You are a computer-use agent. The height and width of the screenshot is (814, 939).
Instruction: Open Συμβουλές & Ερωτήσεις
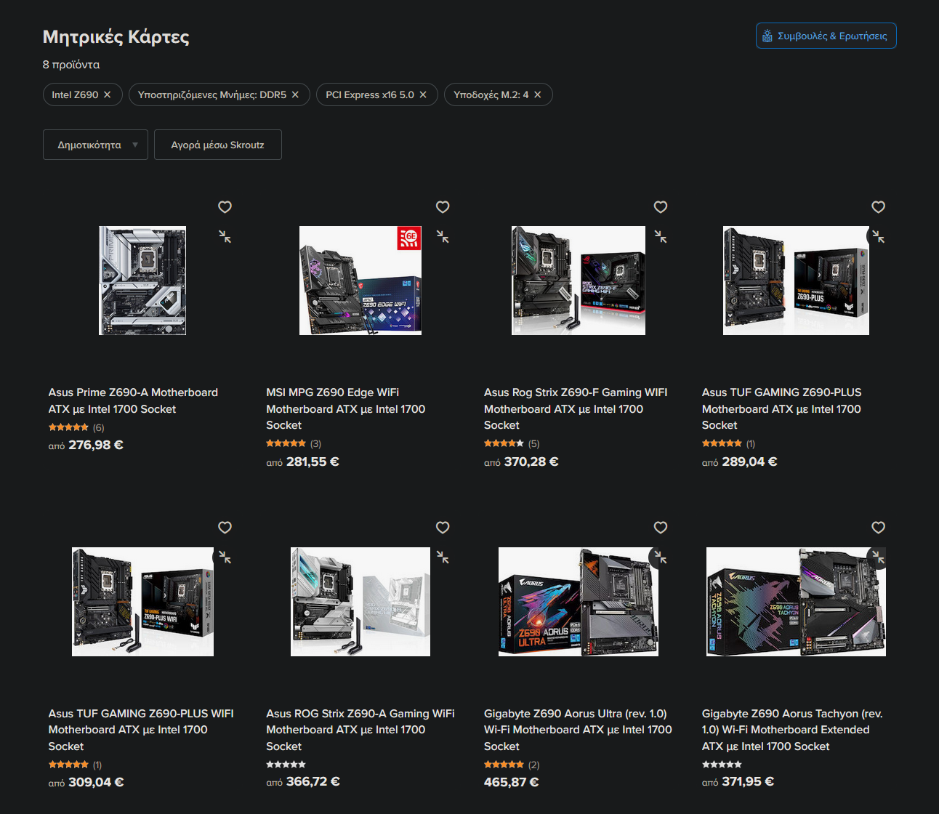coord(826,36)
